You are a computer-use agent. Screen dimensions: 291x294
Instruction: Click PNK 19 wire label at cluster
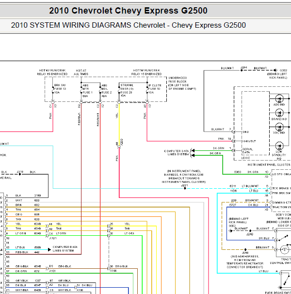tap(225, 139)
